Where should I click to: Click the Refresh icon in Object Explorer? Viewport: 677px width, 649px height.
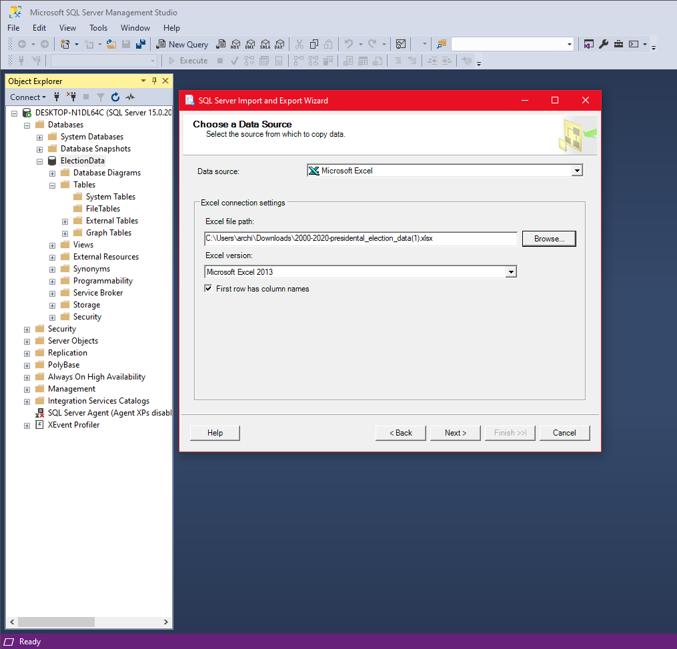coord(115,97)
